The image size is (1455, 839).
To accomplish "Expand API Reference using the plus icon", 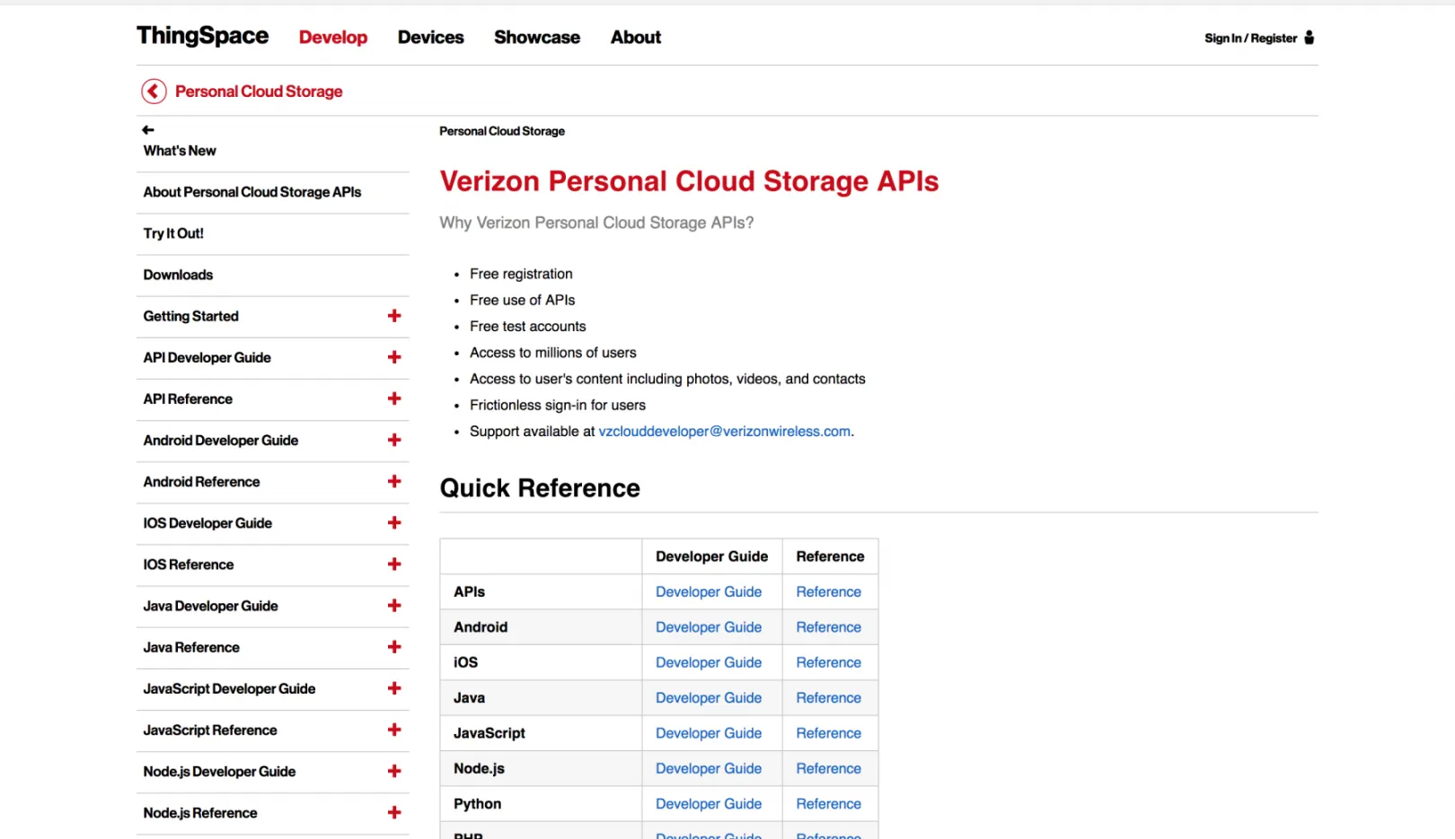I will point(393,398).
